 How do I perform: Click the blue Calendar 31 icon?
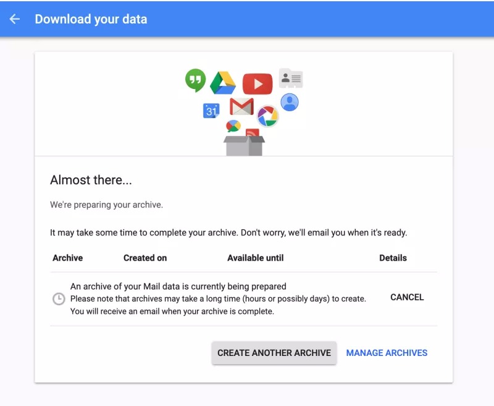[211, 111]
